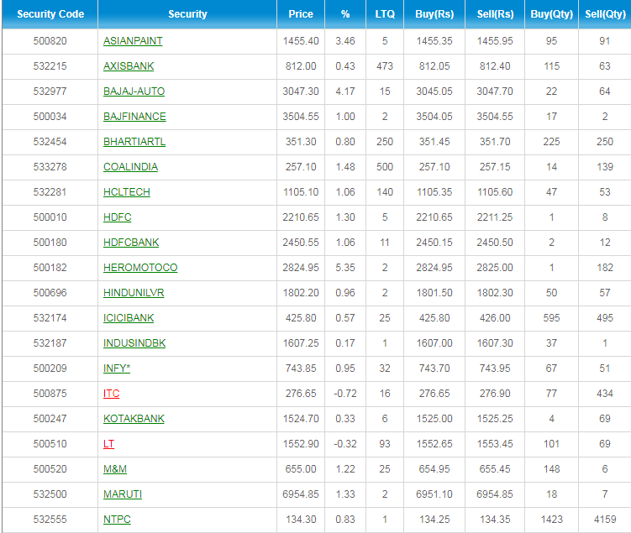
Task: Click M&M buy quantity 148
Action: (551, 469)
